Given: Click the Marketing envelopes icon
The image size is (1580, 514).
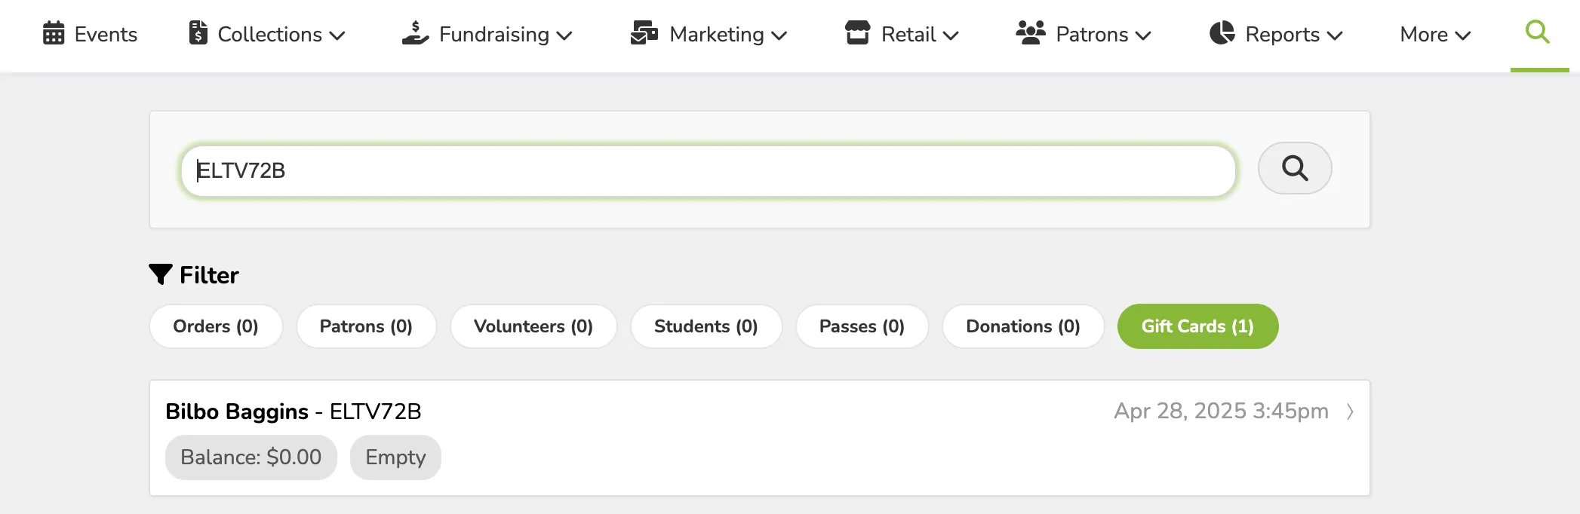Looking at the screenshot, I should pos(644,34).
